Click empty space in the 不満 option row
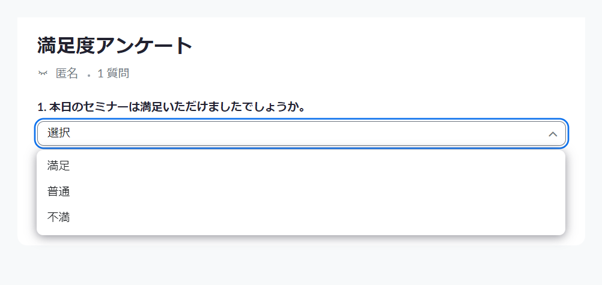The image size is (602, 285). click(x=307, y=217)
